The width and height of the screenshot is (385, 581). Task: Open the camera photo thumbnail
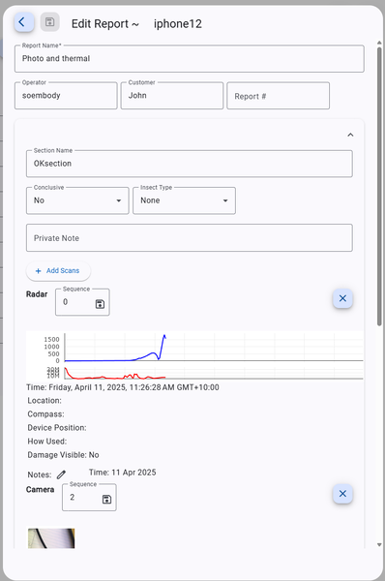coord(51,538)
